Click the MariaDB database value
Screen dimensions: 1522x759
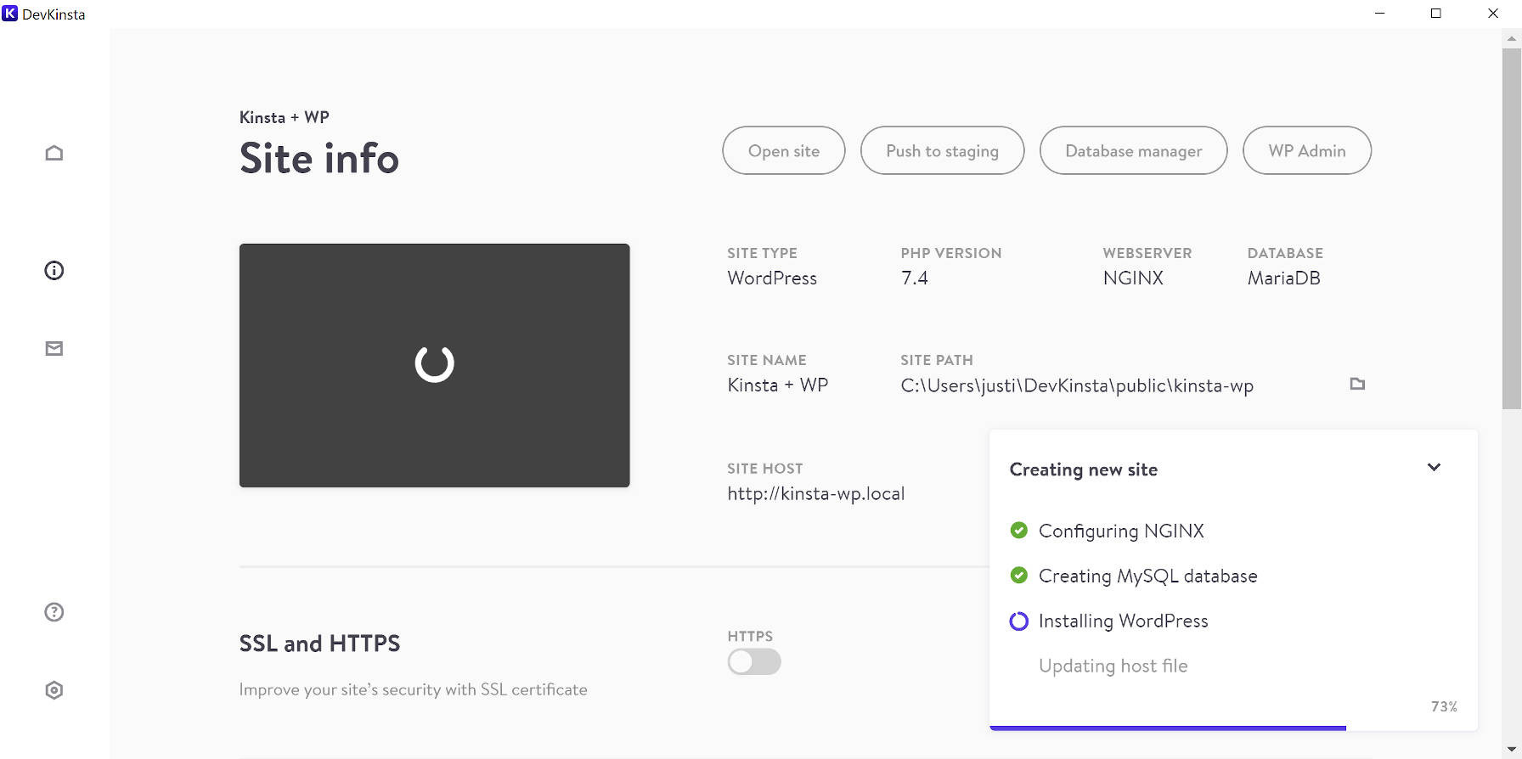pyautogui.click(x=1283, y=278)
